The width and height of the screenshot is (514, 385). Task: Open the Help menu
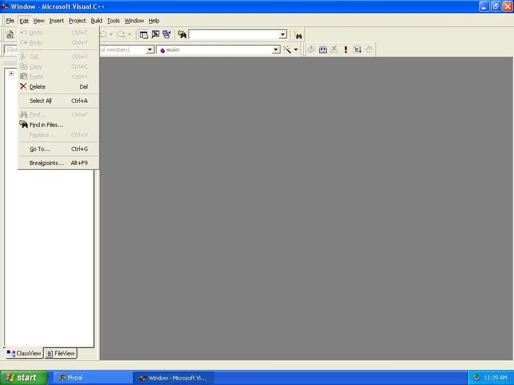click(x=154, y=21)
